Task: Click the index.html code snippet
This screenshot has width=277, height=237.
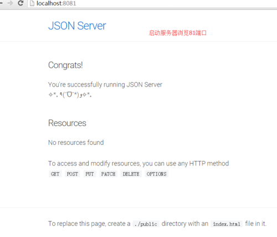Action: coord(227,224)
